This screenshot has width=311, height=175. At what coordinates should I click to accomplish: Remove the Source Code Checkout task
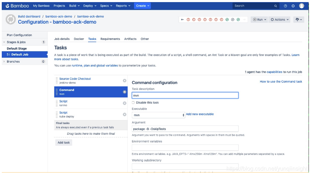click(125, 80)
